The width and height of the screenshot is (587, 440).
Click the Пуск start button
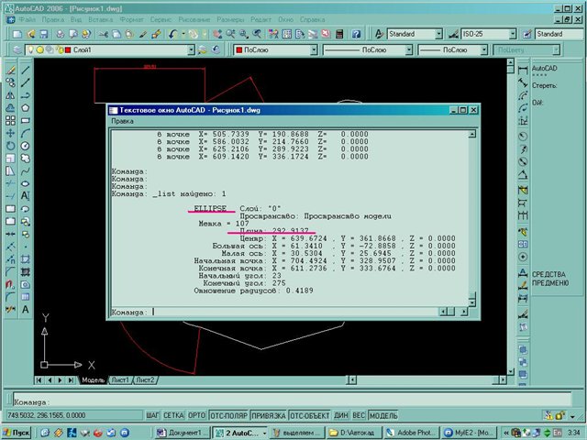(x=18, y=431)
